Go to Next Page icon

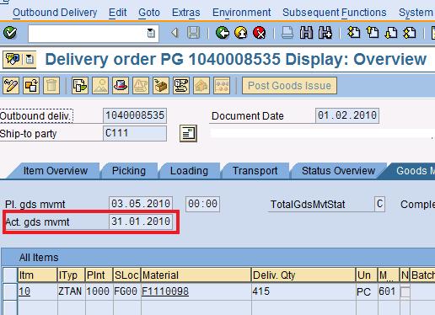[391, 33]
